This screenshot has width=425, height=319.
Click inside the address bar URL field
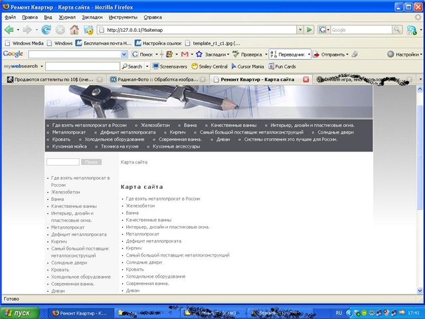point(199,30)
